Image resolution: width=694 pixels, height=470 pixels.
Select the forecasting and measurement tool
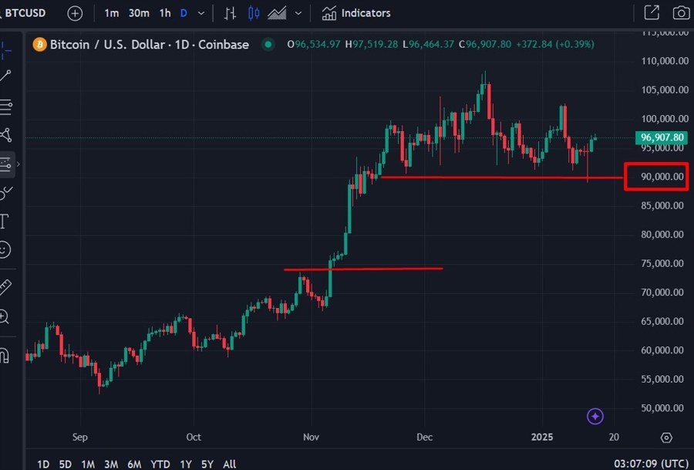coord(5,165)
